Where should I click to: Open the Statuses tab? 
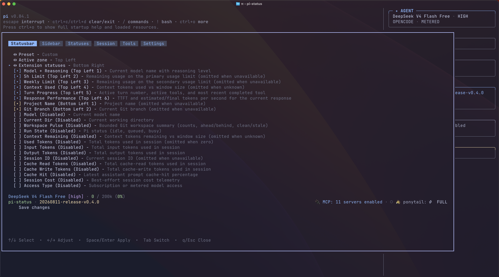tap(78, 44)
